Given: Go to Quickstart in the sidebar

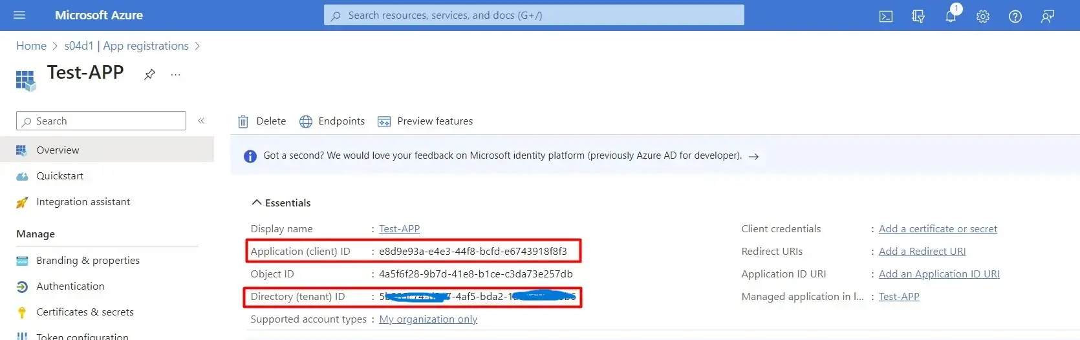Looking at the screenshot, I should pos(59,176).
